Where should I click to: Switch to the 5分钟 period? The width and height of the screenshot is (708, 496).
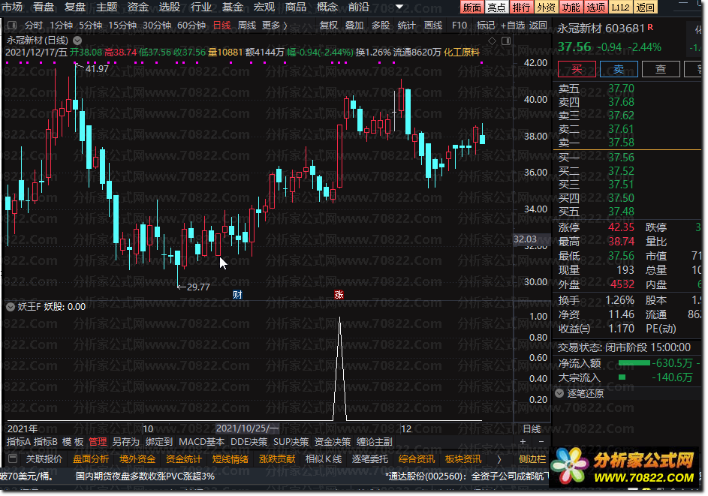[x=90, y=26]
